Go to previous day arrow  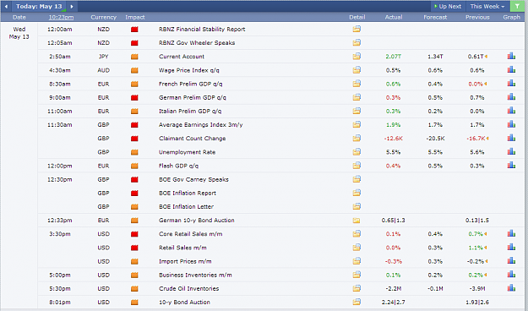point(6,7)
